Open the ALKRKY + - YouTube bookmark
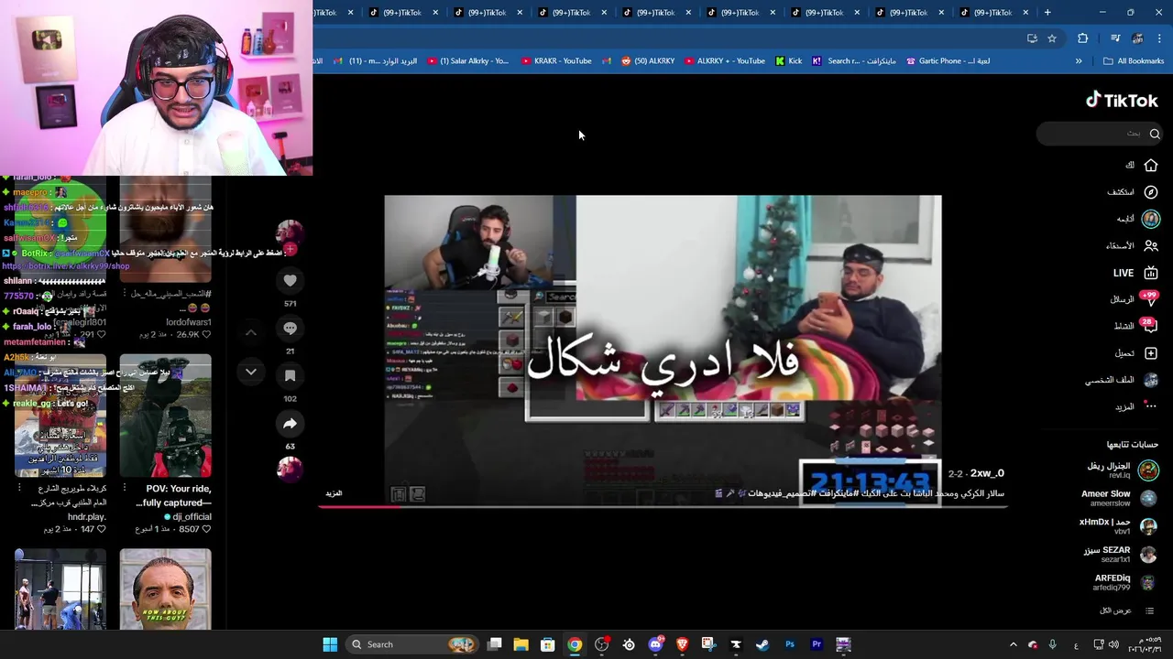Screen dimensions: 1173x659 tap(724, 61)
